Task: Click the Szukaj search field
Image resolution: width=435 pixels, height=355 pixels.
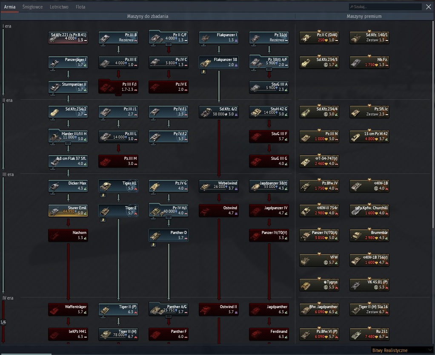Action: [x=385, y=7]
